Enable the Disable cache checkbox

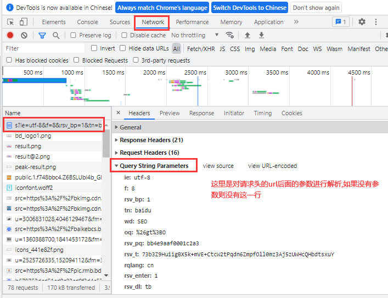[x=124, y=35]
